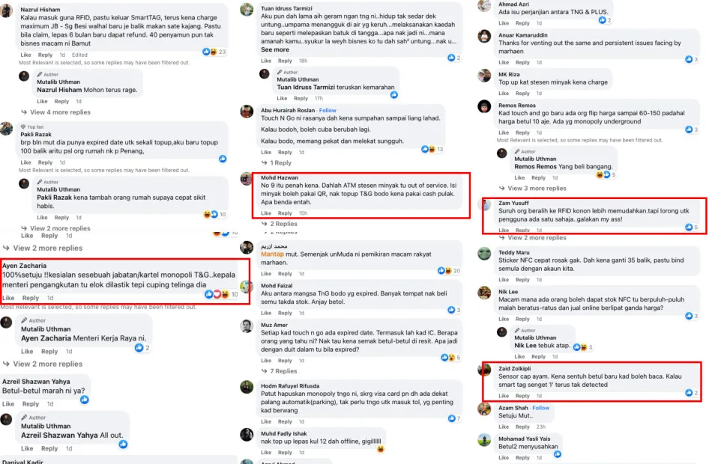This screenshot has width=712, height=464.
Task: Expand View 4 more replies under Nazrul Hisham
Action: click(56, 112)
